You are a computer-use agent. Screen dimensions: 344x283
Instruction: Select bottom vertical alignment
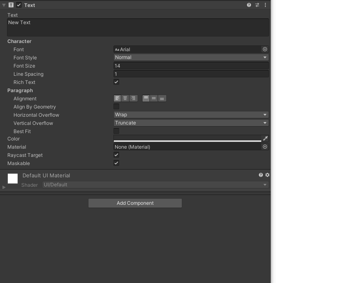[x=162, y=98]
